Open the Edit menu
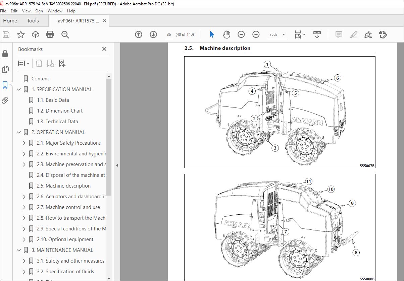 pyautogui.click(x=14, y=11)
